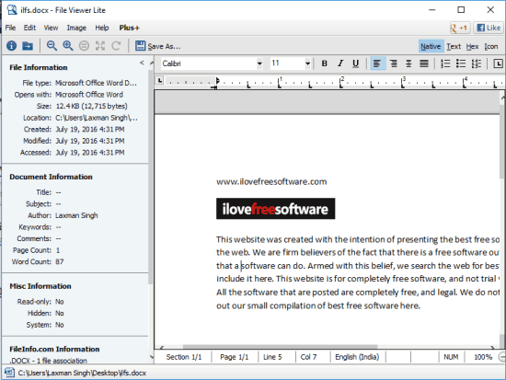Switch to Native view
Image resolution: width=506 pixels, height=380 pixels.
431,47
